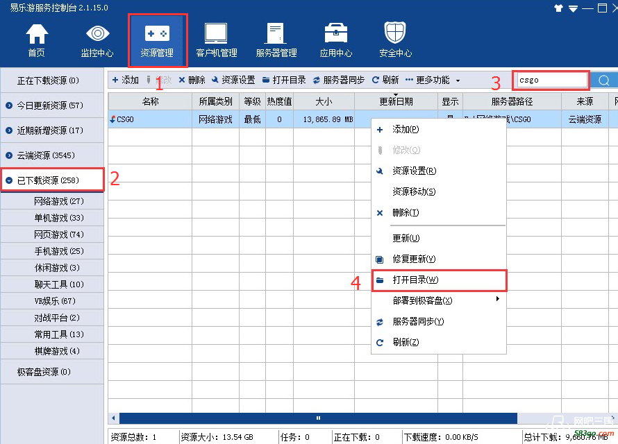
Task: Sort by 来源 column header
Action: (585, 101)
